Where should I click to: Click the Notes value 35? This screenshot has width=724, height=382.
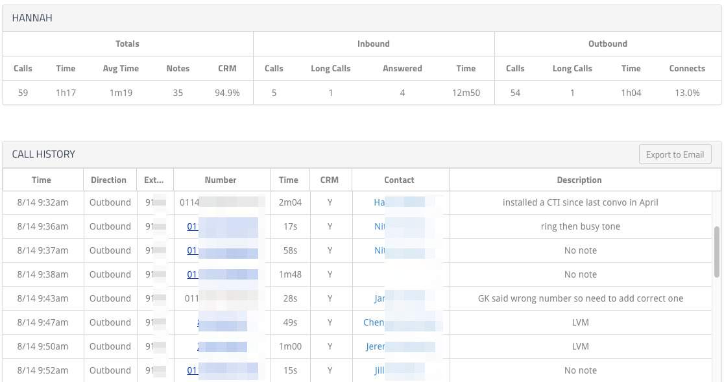pos(178,93)
